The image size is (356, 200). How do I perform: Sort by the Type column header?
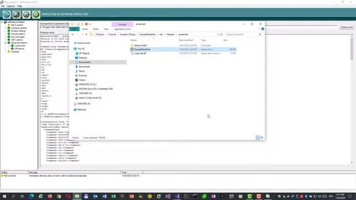(x=204, y=40)
